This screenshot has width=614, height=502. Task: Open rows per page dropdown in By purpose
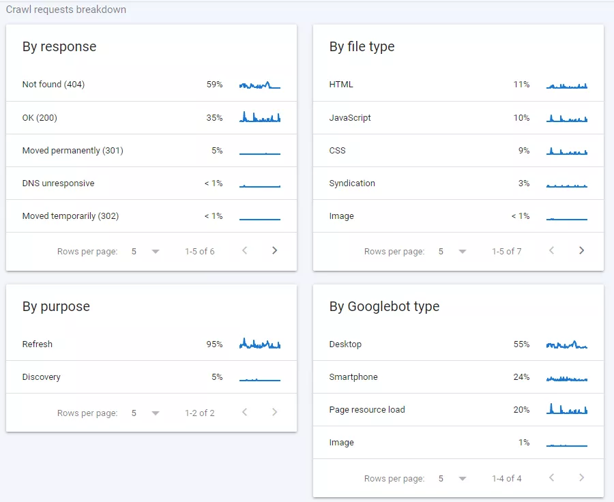coord(145,413)
